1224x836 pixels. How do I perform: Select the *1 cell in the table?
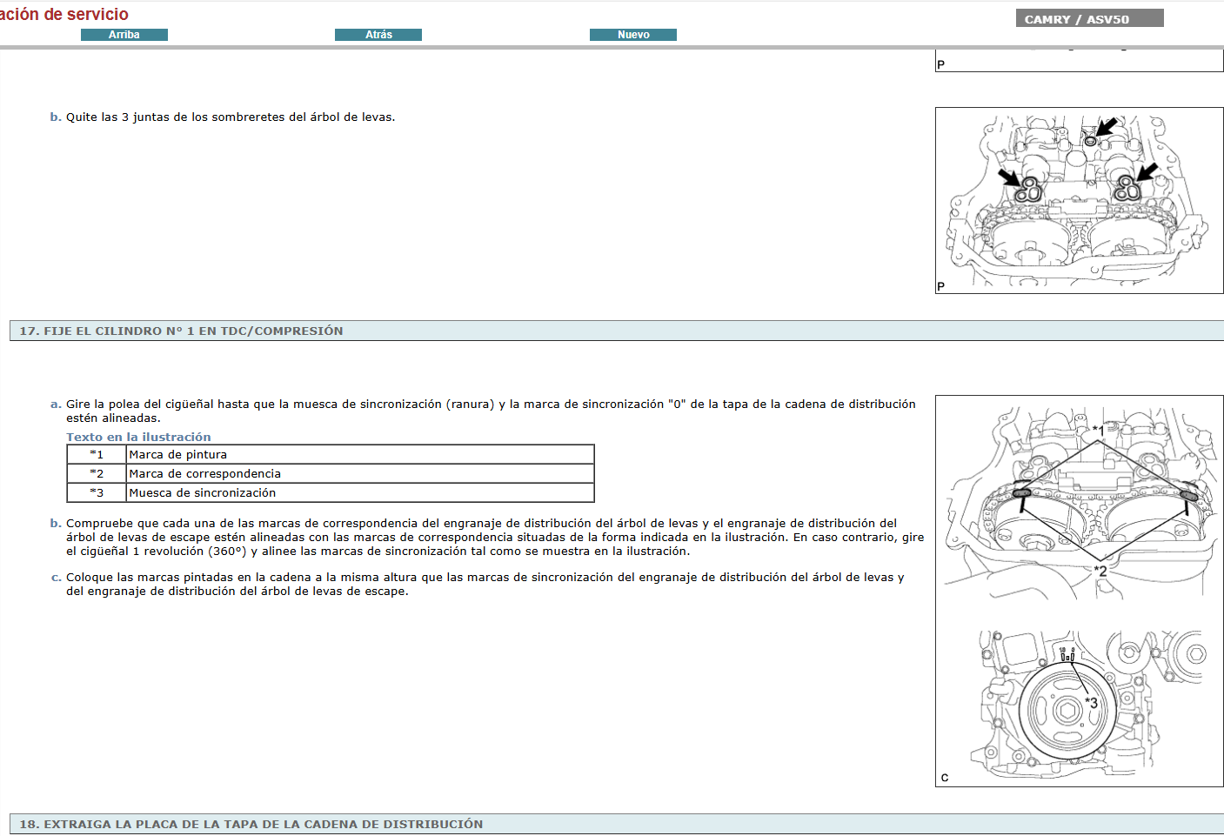tap(97, 454)
